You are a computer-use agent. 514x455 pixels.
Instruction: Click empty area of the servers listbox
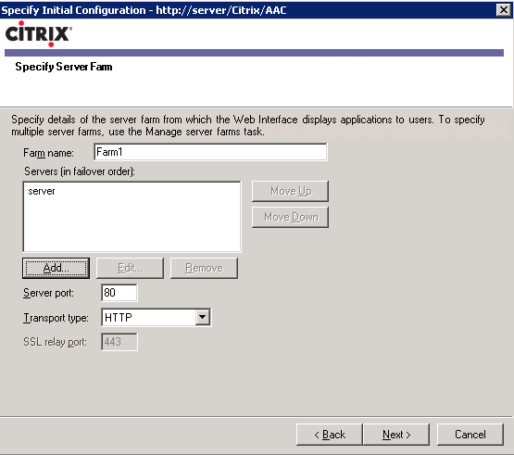pos(132,226)
